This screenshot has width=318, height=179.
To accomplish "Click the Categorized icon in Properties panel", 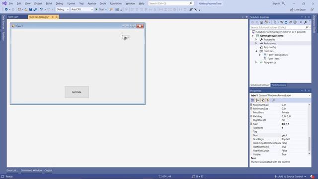I will pyautogui.click(x=252, y=100).
